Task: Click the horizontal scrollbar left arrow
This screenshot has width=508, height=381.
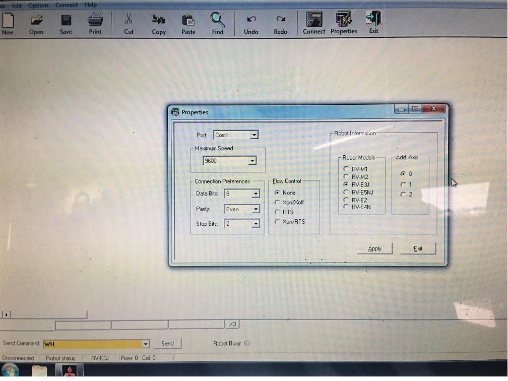Action: pyautogui.click(x=6, y=314)
